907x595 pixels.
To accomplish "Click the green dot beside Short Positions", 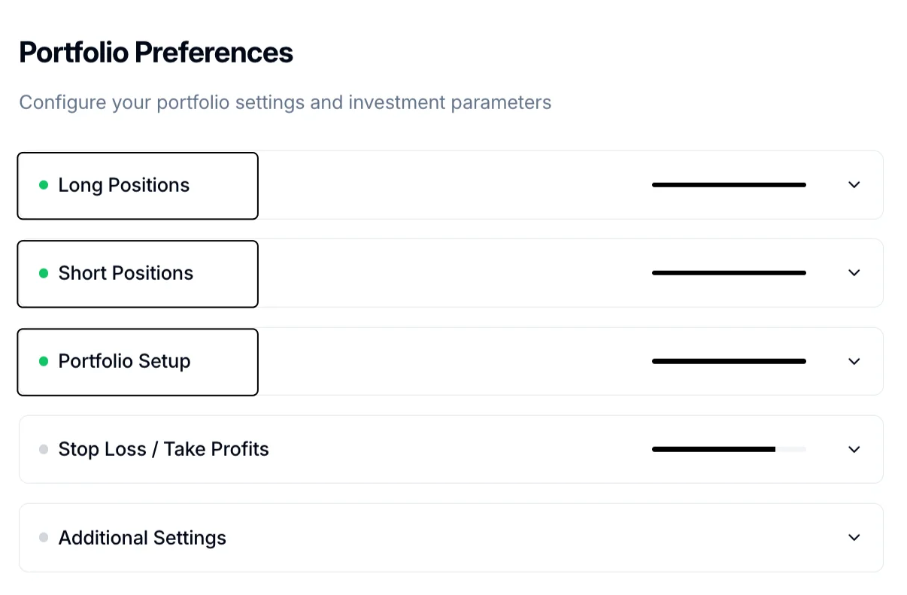I will point(44,273).
